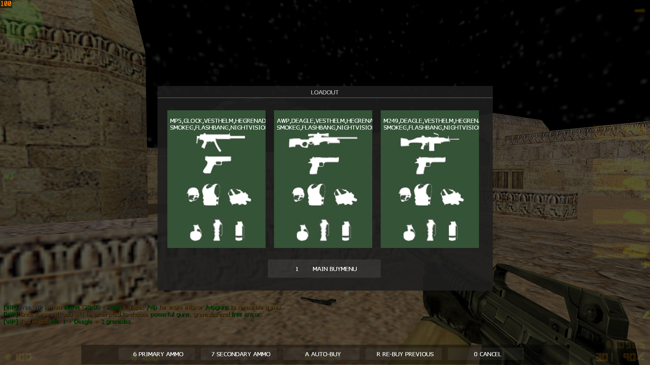Click the nightvision goggles in MP5 loadout
650x365 pixels.
point(239,197)
